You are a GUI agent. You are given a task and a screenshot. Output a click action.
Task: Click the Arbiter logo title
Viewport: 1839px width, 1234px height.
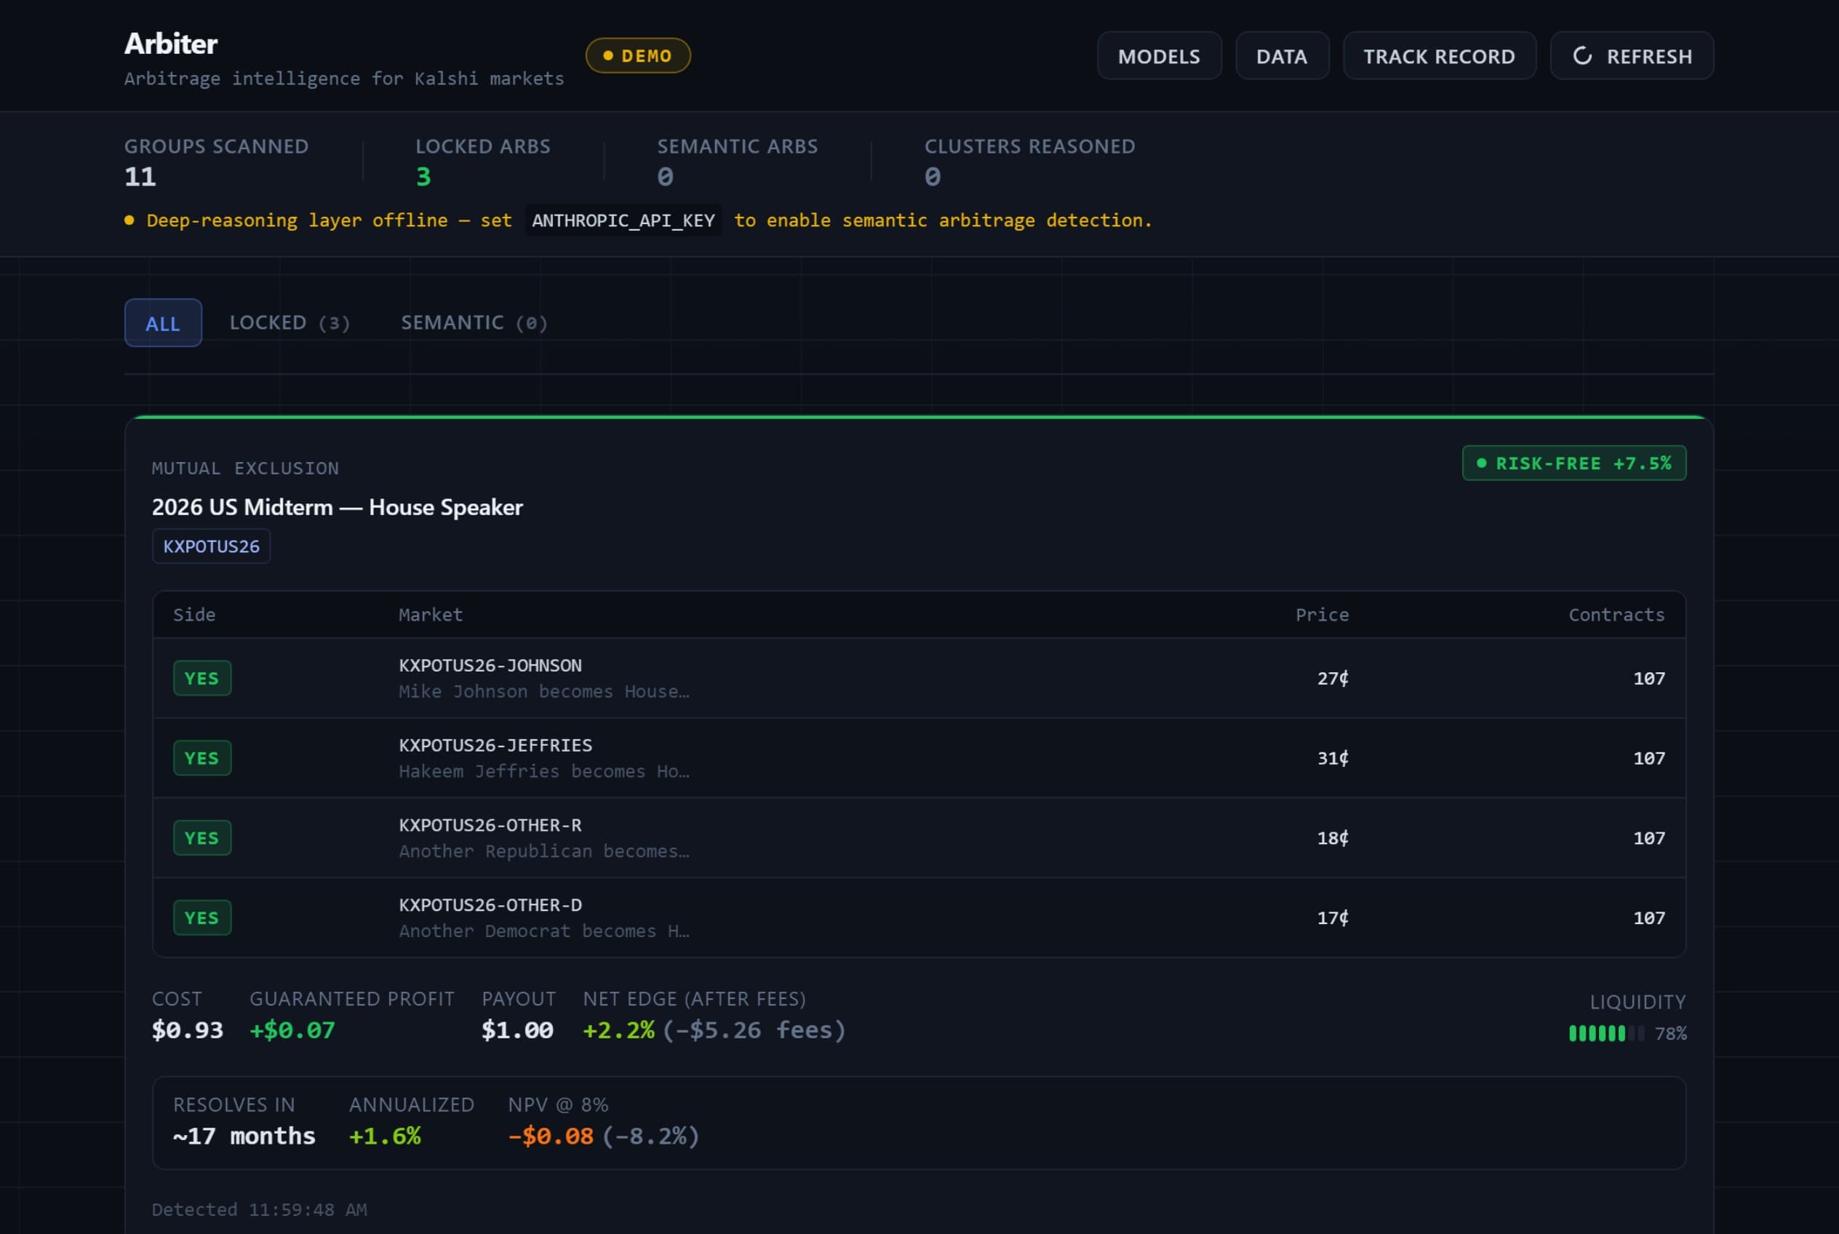click(x=171, y=44)
